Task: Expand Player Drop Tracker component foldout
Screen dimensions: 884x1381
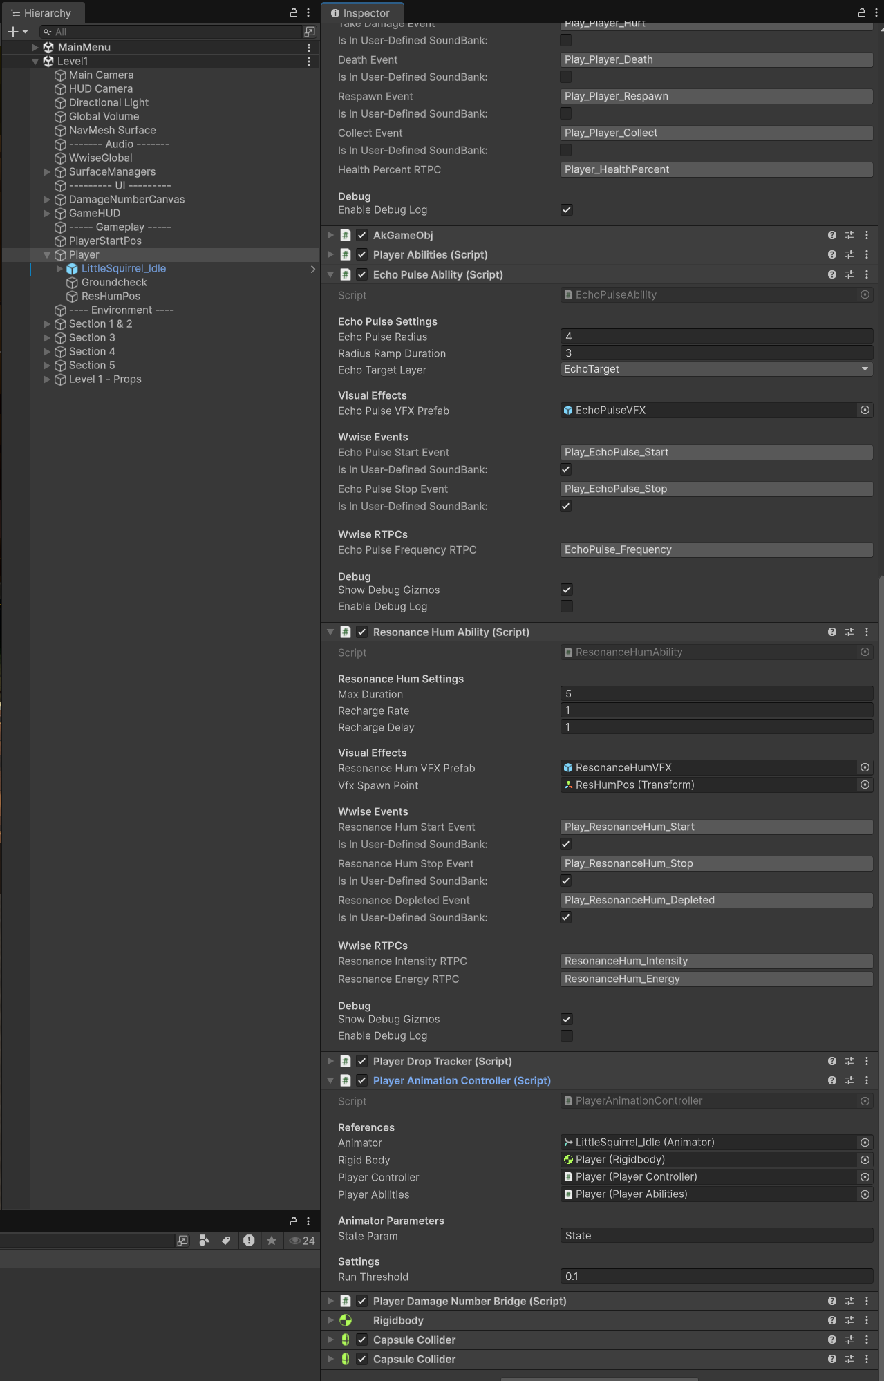Action: pyautogui.click(x=330, y=1061)
